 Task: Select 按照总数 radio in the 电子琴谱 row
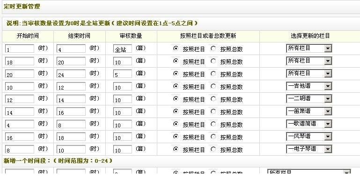pos(213,149)
